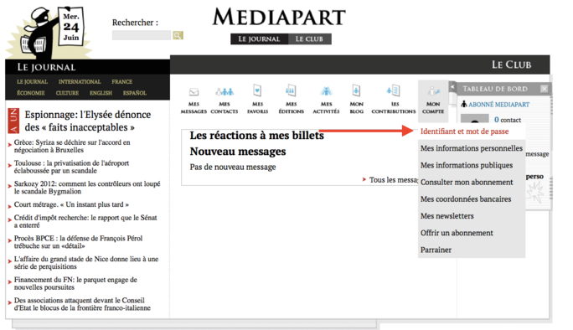Open the Les Contributions icon
Image resolution: width=573 pixels, height=330 pixels.
[x=394, y=90]
